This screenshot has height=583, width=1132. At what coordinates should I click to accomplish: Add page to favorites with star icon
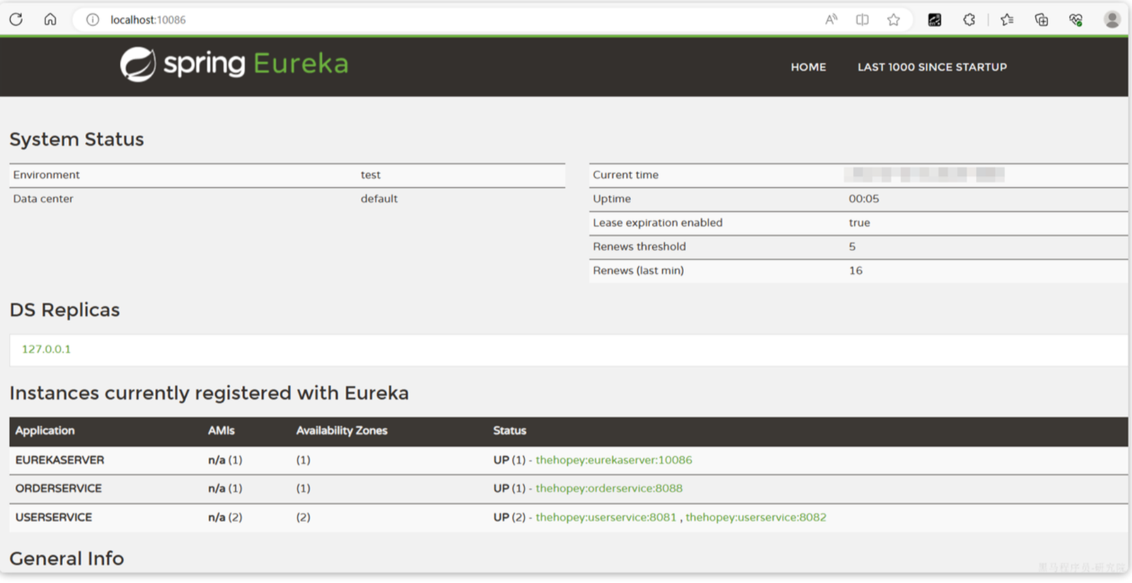tap(893, 20)
